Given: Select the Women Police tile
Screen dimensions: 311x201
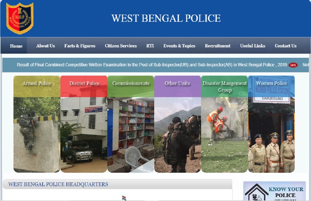Looking at the screenshot, I should [271, 124].
